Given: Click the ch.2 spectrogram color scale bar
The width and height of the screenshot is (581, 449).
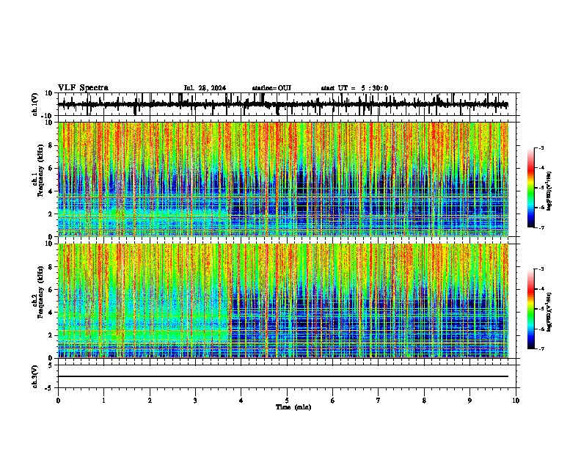Looking at the screenshot, I should (531, 309).
